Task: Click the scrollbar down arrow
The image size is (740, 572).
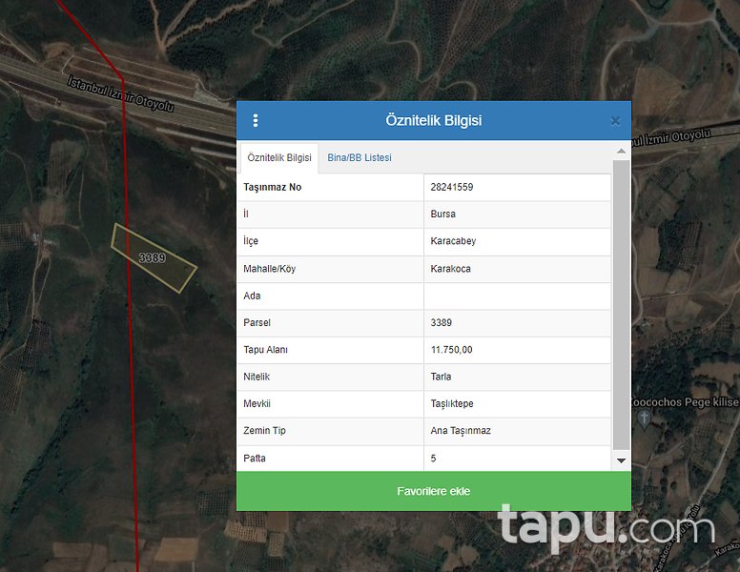Action: point(622,460)
